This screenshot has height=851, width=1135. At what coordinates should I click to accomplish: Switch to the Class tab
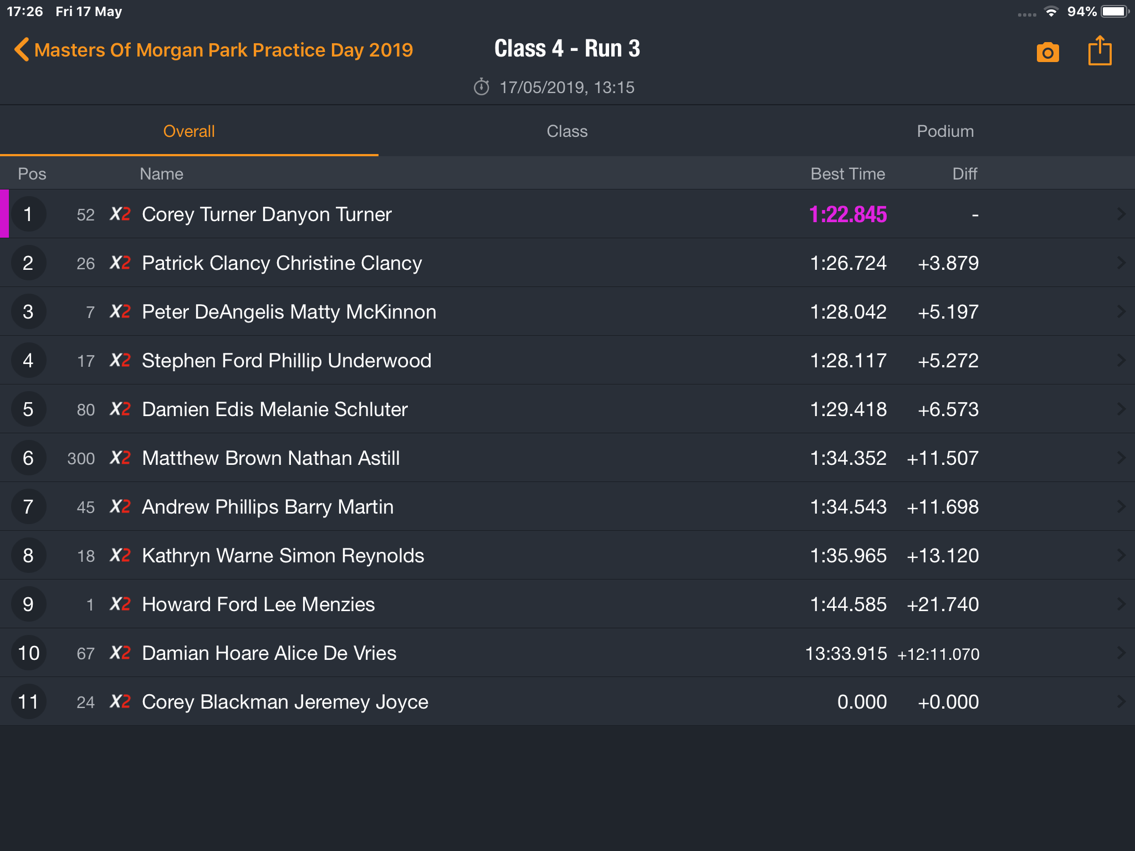coord(567,131)
